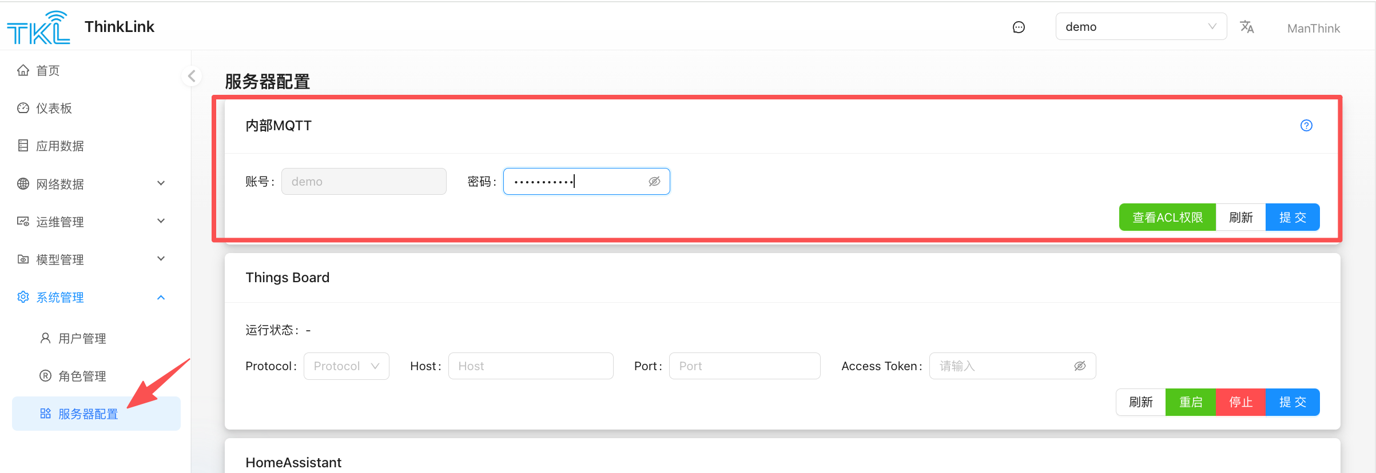The width and height of the screenshot is (1376, 473).
Task: Click the 应用数据 sidebar icon
Action: [23, 146]
